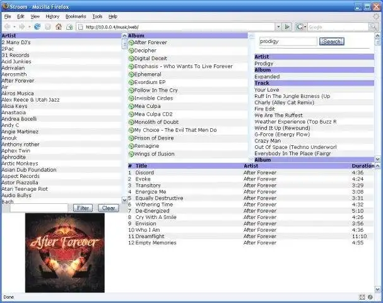383x303 pixels.
Task: Click the green icon beside Ephemeral album
Action: (x=131, y=74)
